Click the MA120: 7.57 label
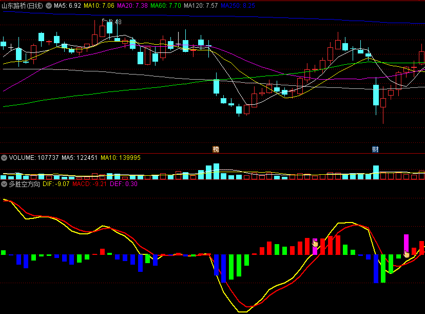This screenshot has height=314, width=425. [x=201, y=6]
